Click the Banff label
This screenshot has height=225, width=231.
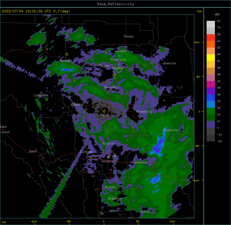pyautogui.click(x=33, y=152)
